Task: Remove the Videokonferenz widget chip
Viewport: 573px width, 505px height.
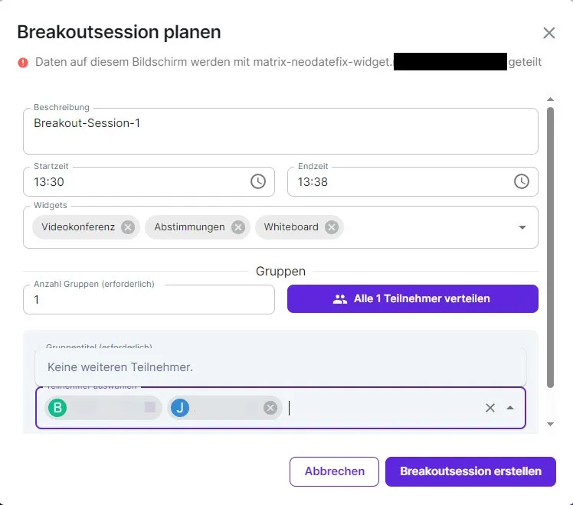Action: (128, 227)
